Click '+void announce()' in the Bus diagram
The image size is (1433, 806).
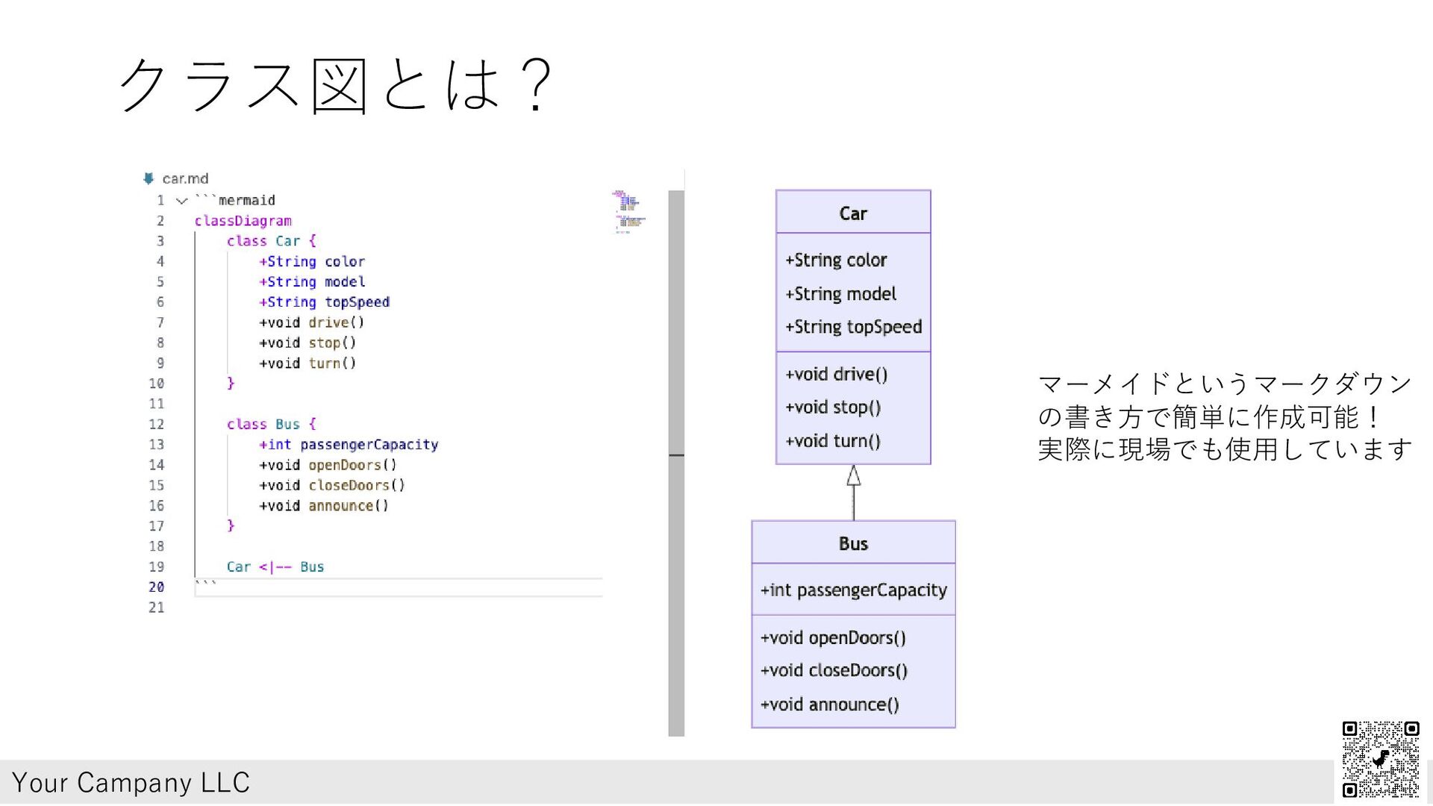pyautogui.click(x=829, y=705)
